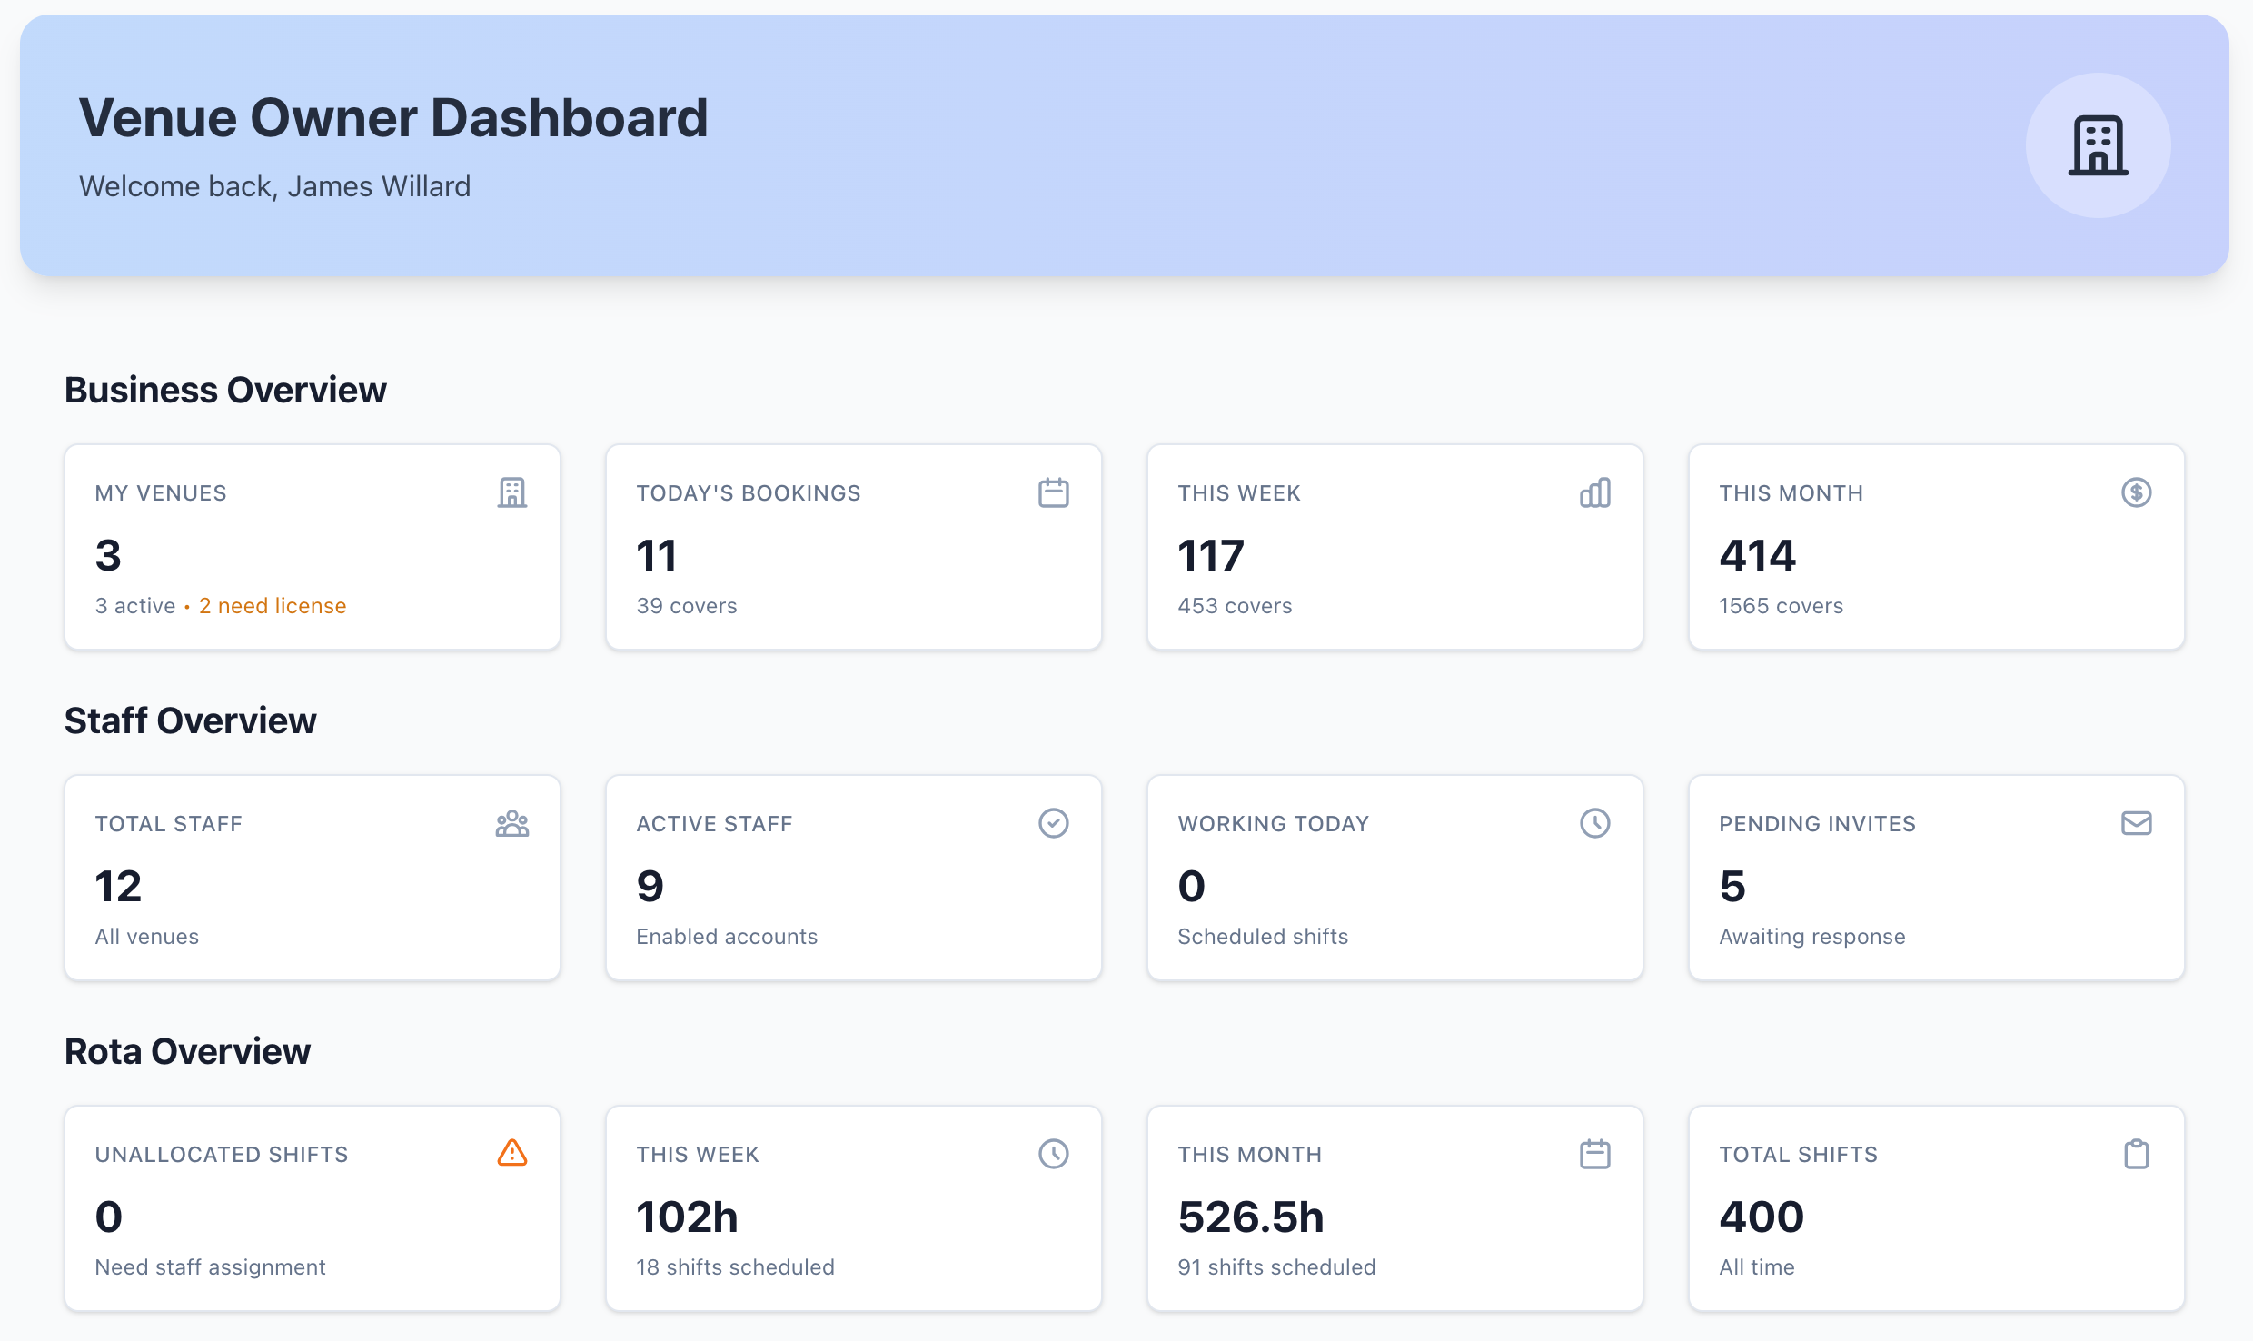Image resolution: width=2253 pixels, height=1341 pixels.
Task: Click the checkmark icon on Active Staff card
Action: click(1053, 823)
